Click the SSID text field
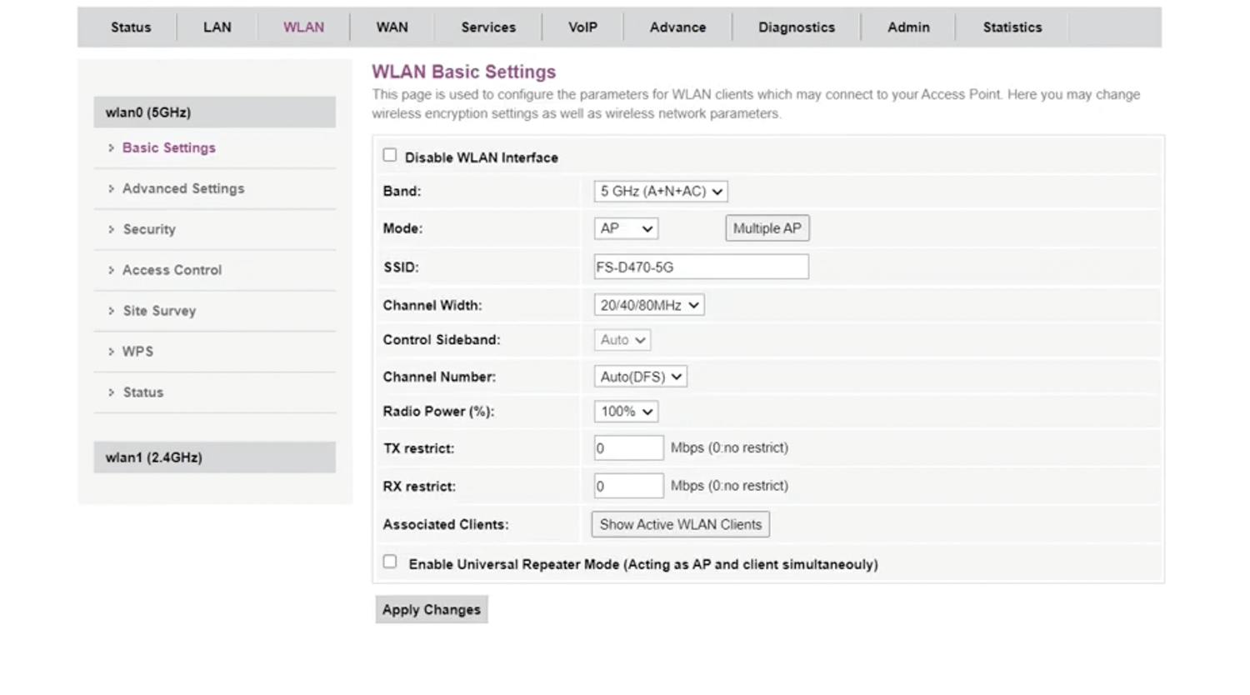Viewport: 1250px width, 695px height. (700, 267)
